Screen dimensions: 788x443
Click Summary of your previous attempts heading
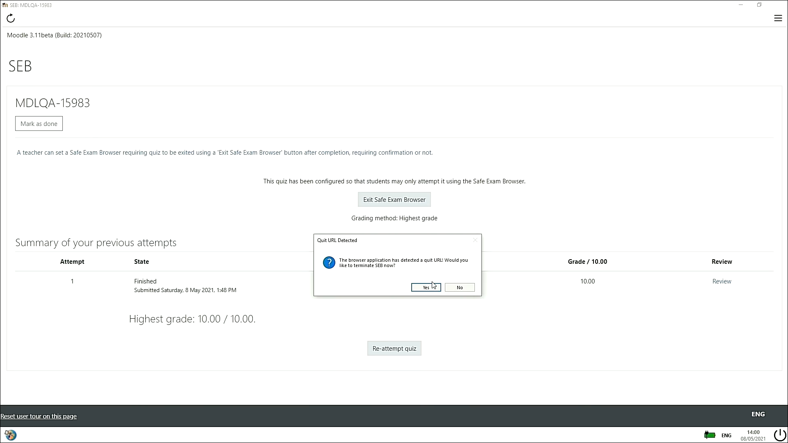click(x=96, y=243)
